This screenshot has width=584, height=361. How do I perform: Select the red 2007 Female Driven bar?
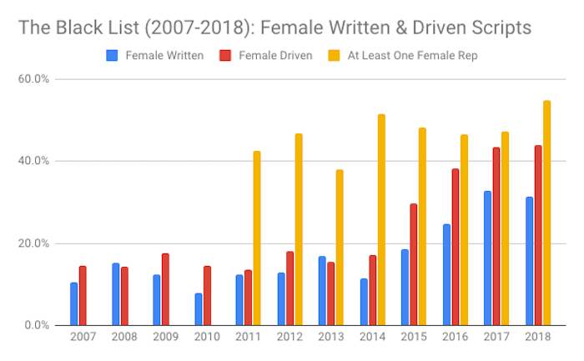click(83, 296)
